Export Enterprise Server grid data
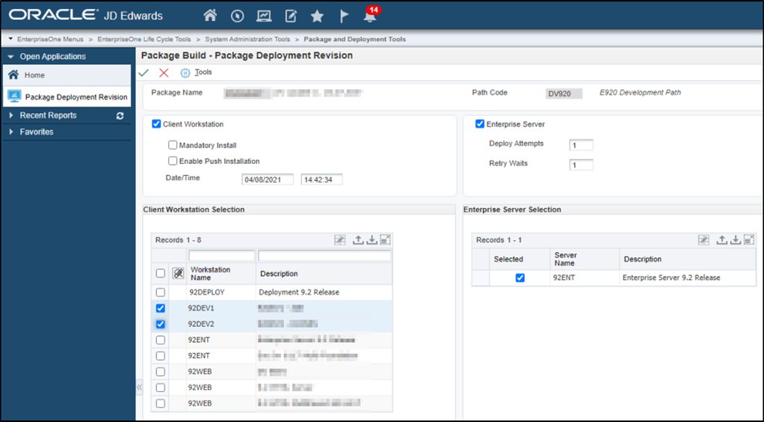 (x=722, y=239)
